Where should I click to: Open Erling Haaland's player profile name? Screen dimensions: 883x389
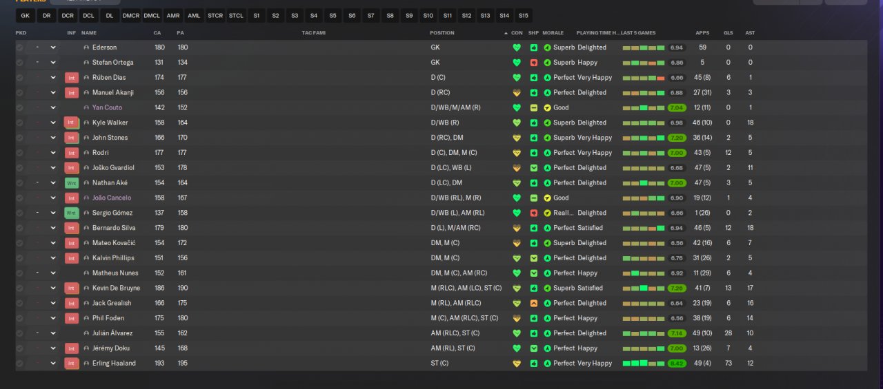(114, 364)
